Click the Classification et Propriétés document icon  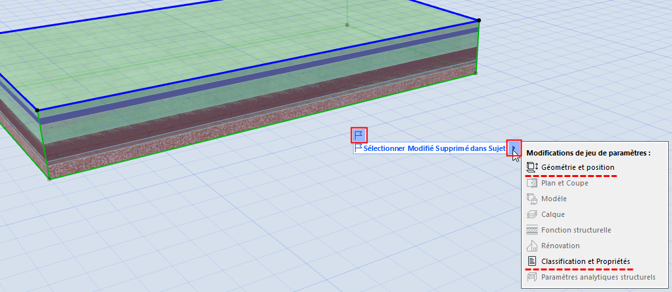[532, 261]
